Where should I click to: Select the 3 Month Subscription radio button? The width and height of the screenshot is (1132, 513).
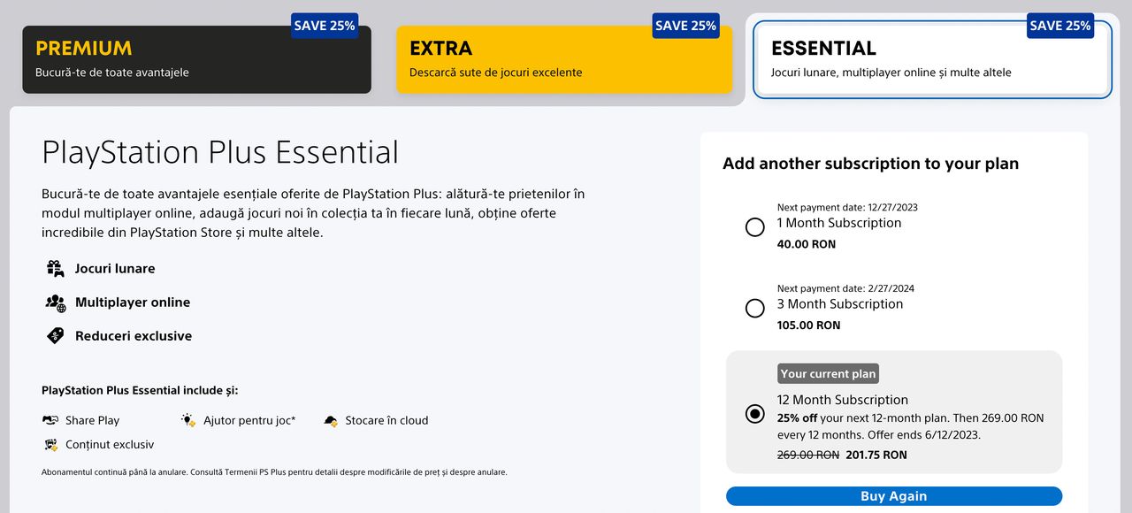point(755,309)
